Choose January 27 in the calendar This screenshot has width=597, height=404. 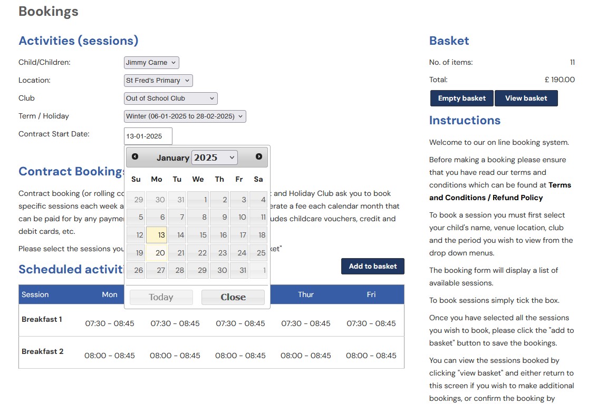[157, 270]
